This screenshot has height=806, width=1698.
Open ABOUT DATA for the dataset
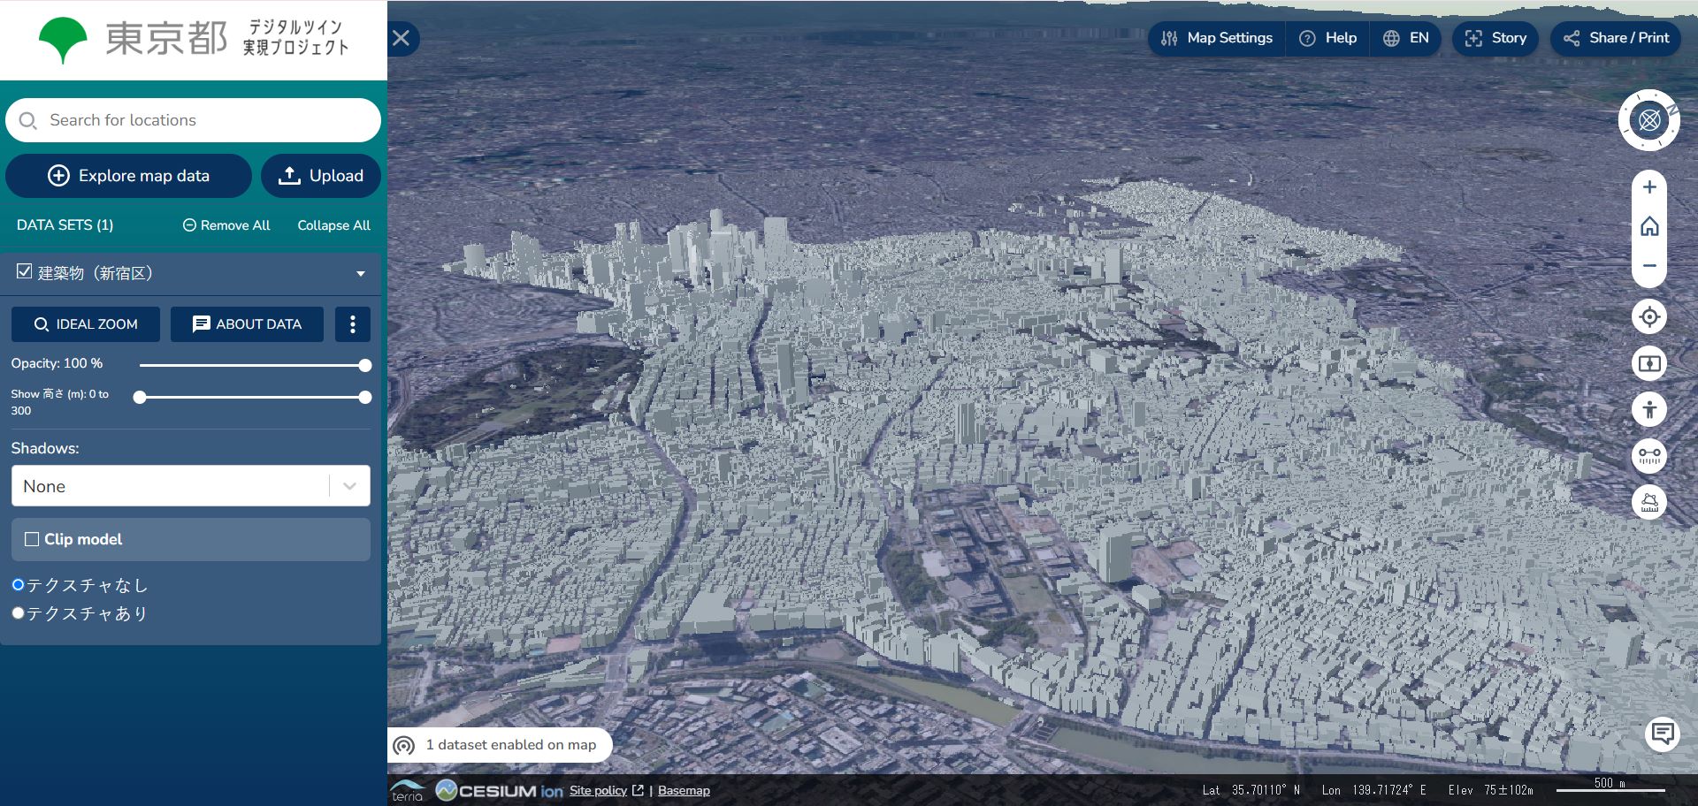247,324
